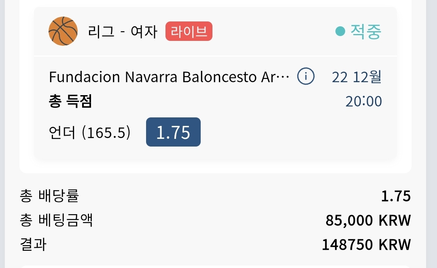This screenshot has width=437, height=268.
Task: Click the bet card header row
Action: click(215, 31)
